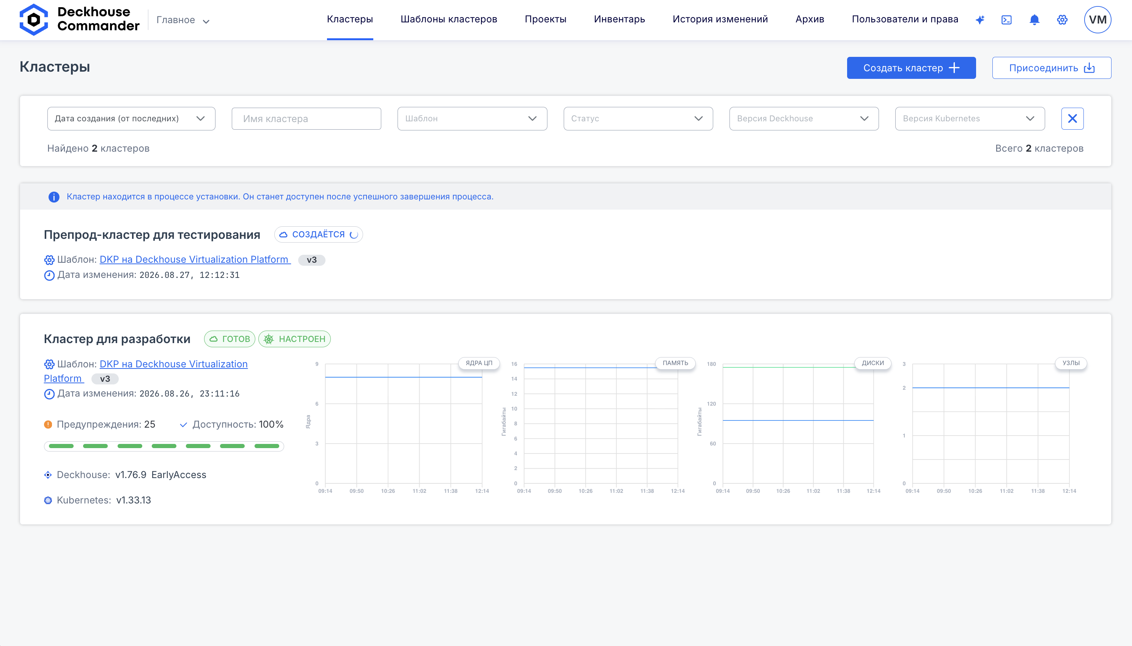Open the Шаблоны кластеров tab
The height and width of the screenshot is (646, 1132).
[449, 19]
